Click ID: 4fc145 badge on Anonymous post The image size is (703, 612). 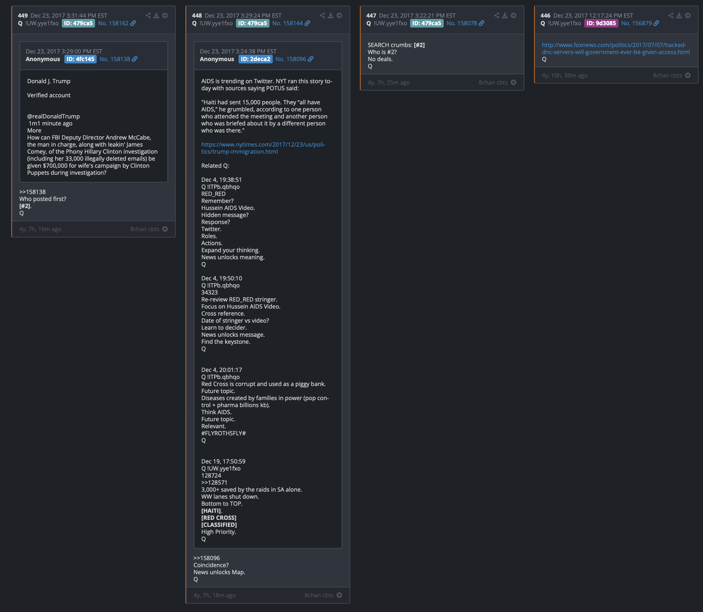80,59
